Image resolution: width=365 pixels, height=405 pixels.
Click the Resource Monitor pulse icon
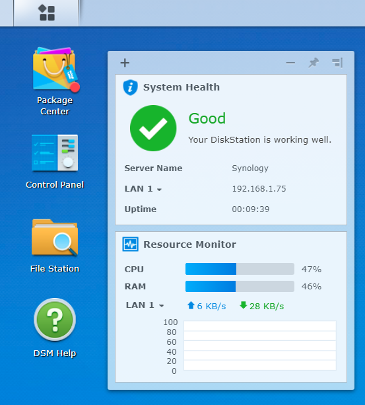tap(130, 244)
